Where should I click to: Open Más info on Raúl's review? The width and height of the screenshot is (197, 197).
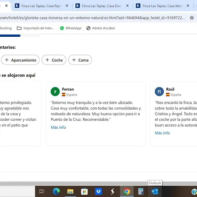click(162, 133)
